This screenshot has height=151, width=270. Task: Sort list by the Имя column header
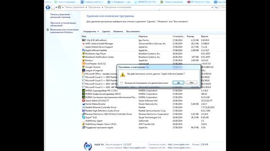point(109,36)
